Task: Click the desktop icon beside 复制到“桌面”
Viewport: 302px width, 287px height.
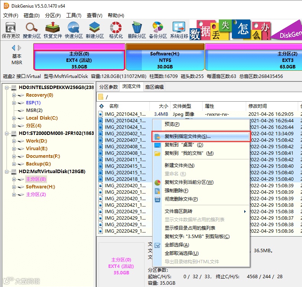Action: click(157, 145)
